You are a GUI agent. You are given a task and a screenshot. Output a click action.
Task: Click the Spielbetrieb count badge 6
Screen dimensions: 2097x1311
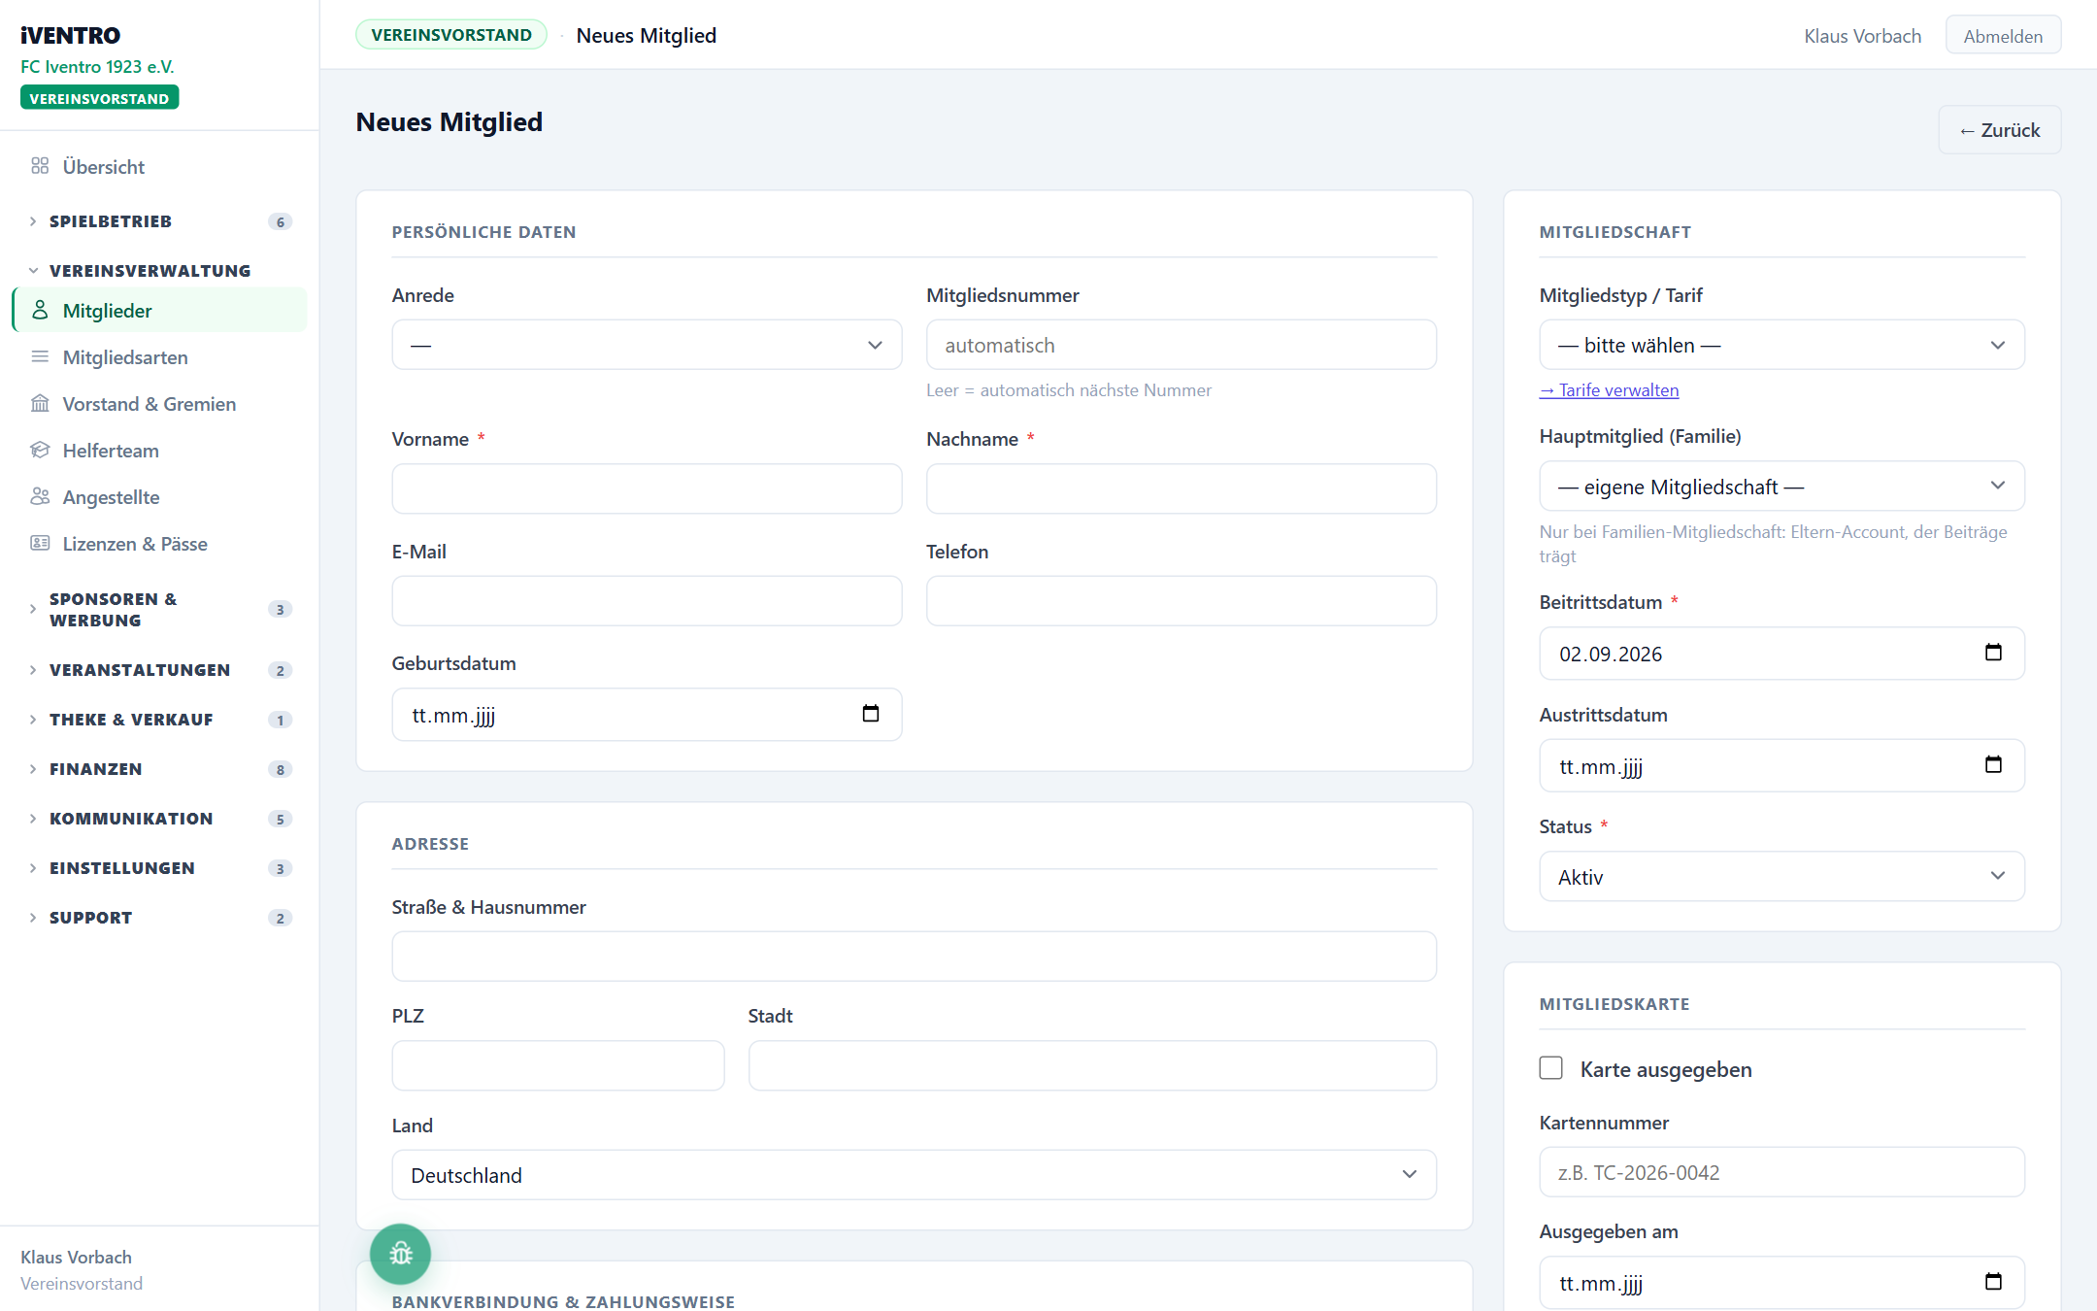pos(280,221)
